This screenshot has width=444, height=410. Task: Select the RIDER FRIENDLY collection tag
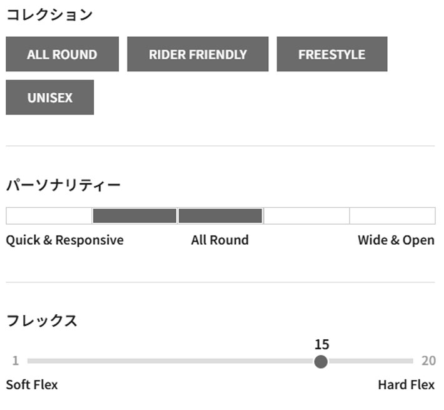(x=198, y=54)
